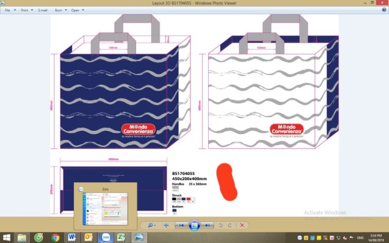Open the taskbar clock showing 3:54 PM
Image resolution: width=389 pixels, height=243 pixels.
[x=376, y=238]
